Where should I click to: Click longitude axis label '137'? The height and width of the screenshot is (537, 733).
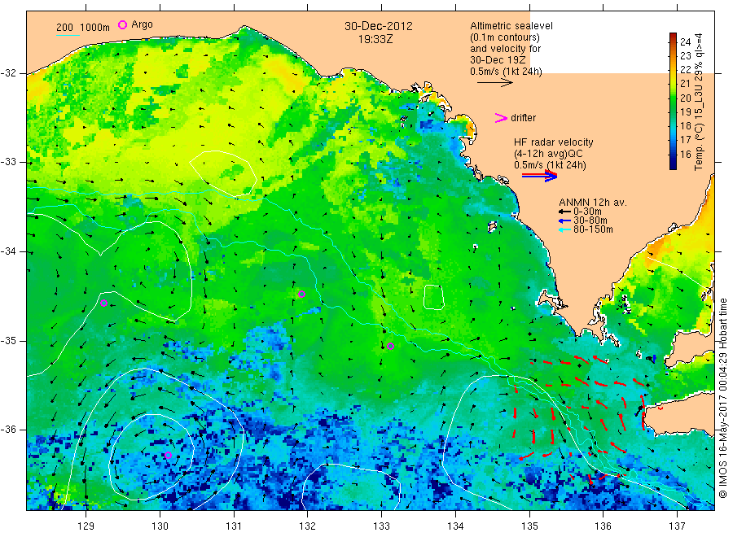(677, 526)
